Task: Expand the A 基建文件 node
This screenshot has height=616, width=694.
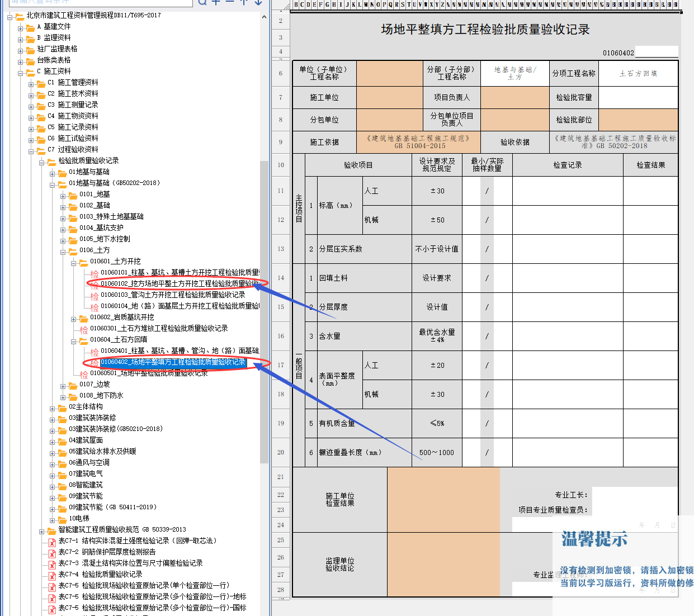Action: (20, 28)
